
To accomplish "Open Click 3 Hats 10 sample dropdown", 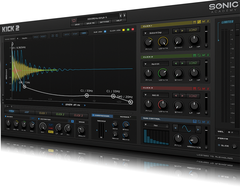I will (156, 95).
